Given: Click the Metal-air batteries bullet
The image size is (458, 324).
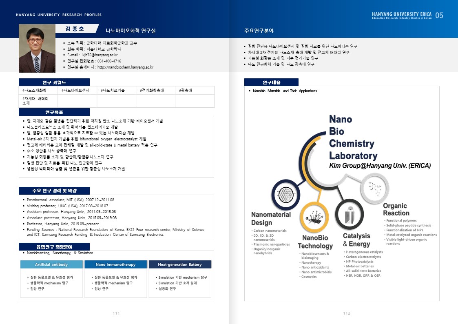Looking at the screenshot, I should coord(360,266).
